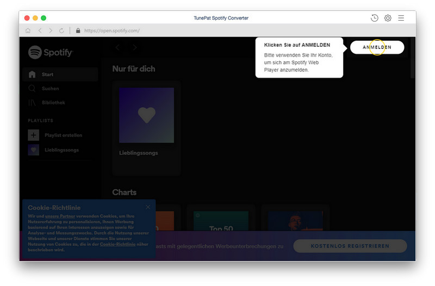Click the Lieblingssongs heart icon in sidebar

[34, 150]
